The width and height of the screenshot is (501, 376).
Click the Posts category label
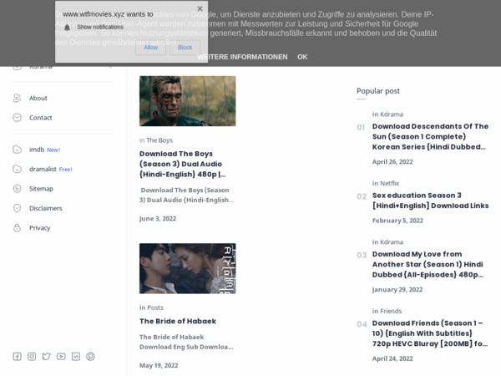click(x=154, y=307)
